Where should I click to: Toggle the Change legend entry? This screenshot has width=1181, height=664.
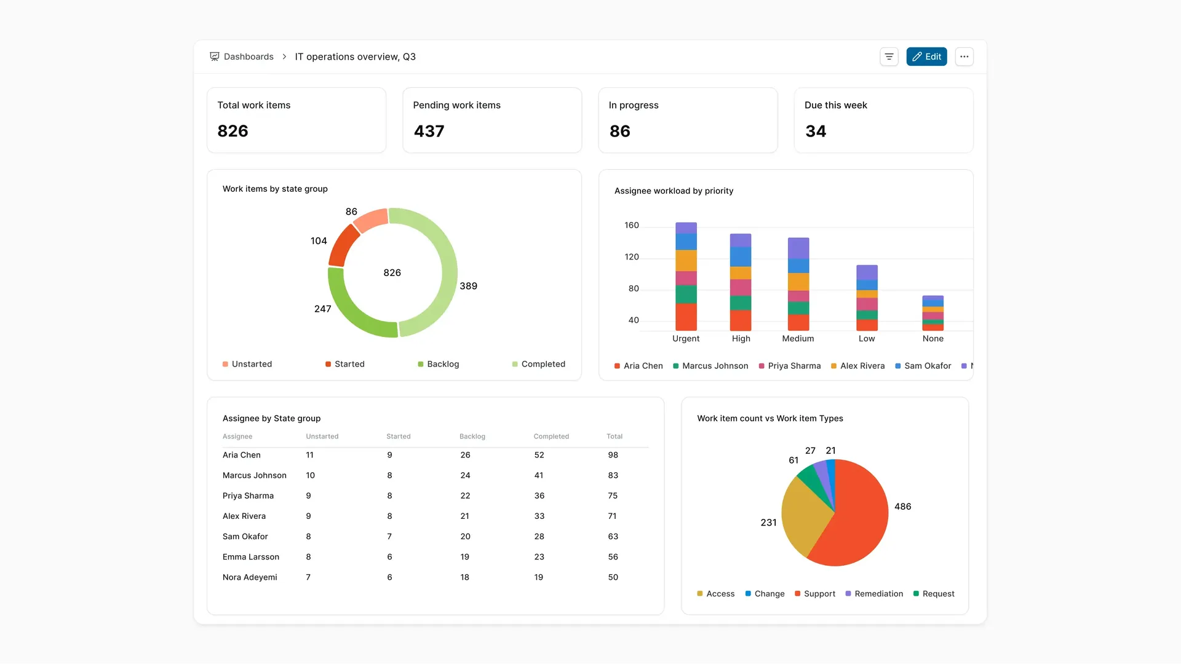pyautogui.click(x=765, y=594)
